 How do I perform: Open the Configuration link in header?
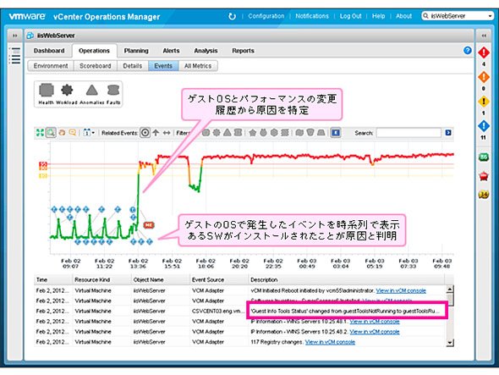(266, 16)
